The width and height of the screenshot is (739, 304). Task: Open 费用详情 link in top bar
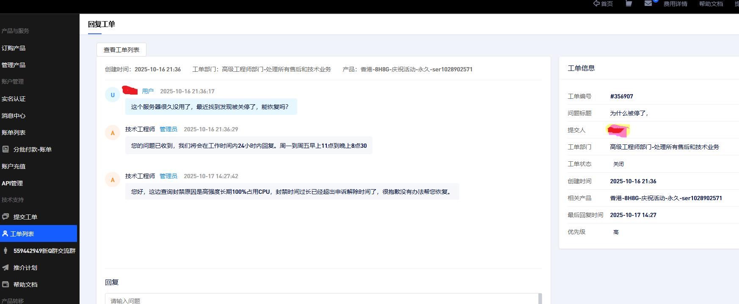point(675,4)
